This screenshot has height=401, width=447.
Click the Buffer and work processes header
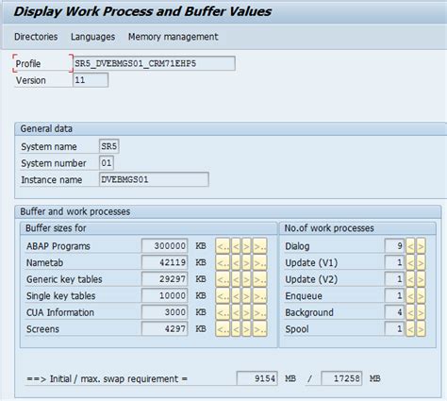(228, 211)
